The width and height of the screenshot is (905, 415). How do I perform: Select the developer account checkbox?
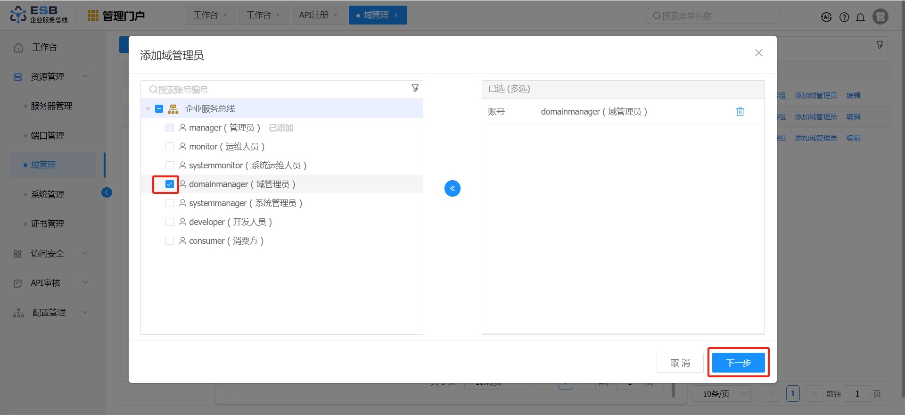(170, 222)
